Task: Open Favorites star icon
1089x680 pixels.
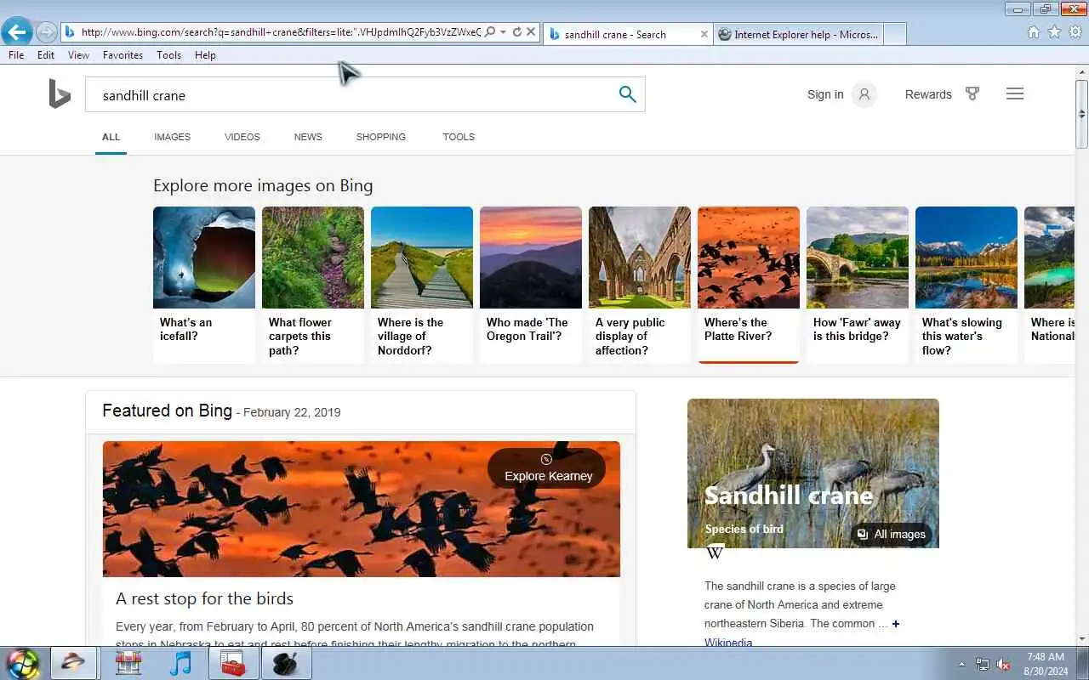Action: [x=1054, y=32]
